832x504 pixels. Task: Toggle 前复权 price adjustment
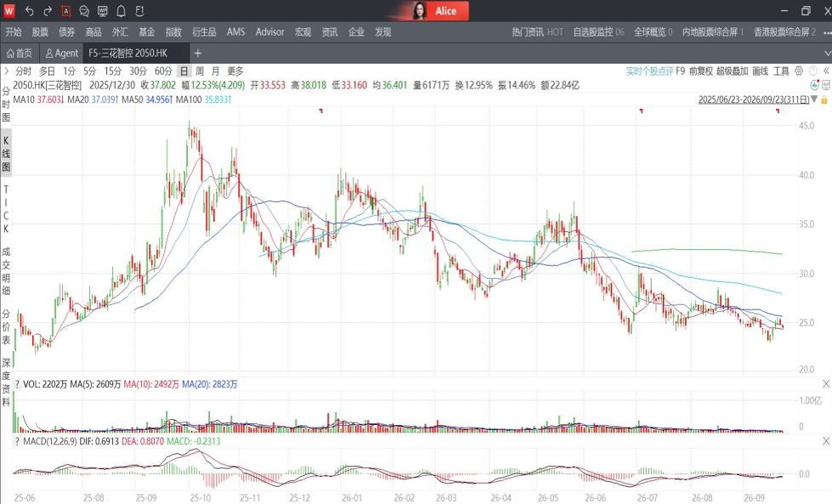coord(700,71)
